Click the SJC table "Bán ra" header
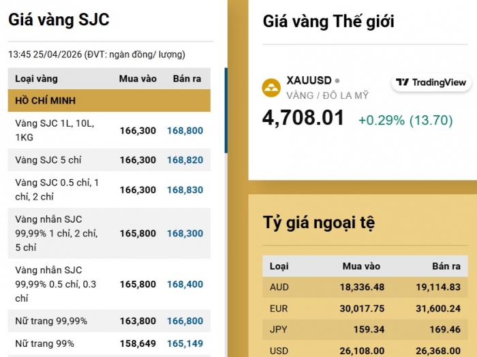Screen dimensions: 477x357 [187, 79]
